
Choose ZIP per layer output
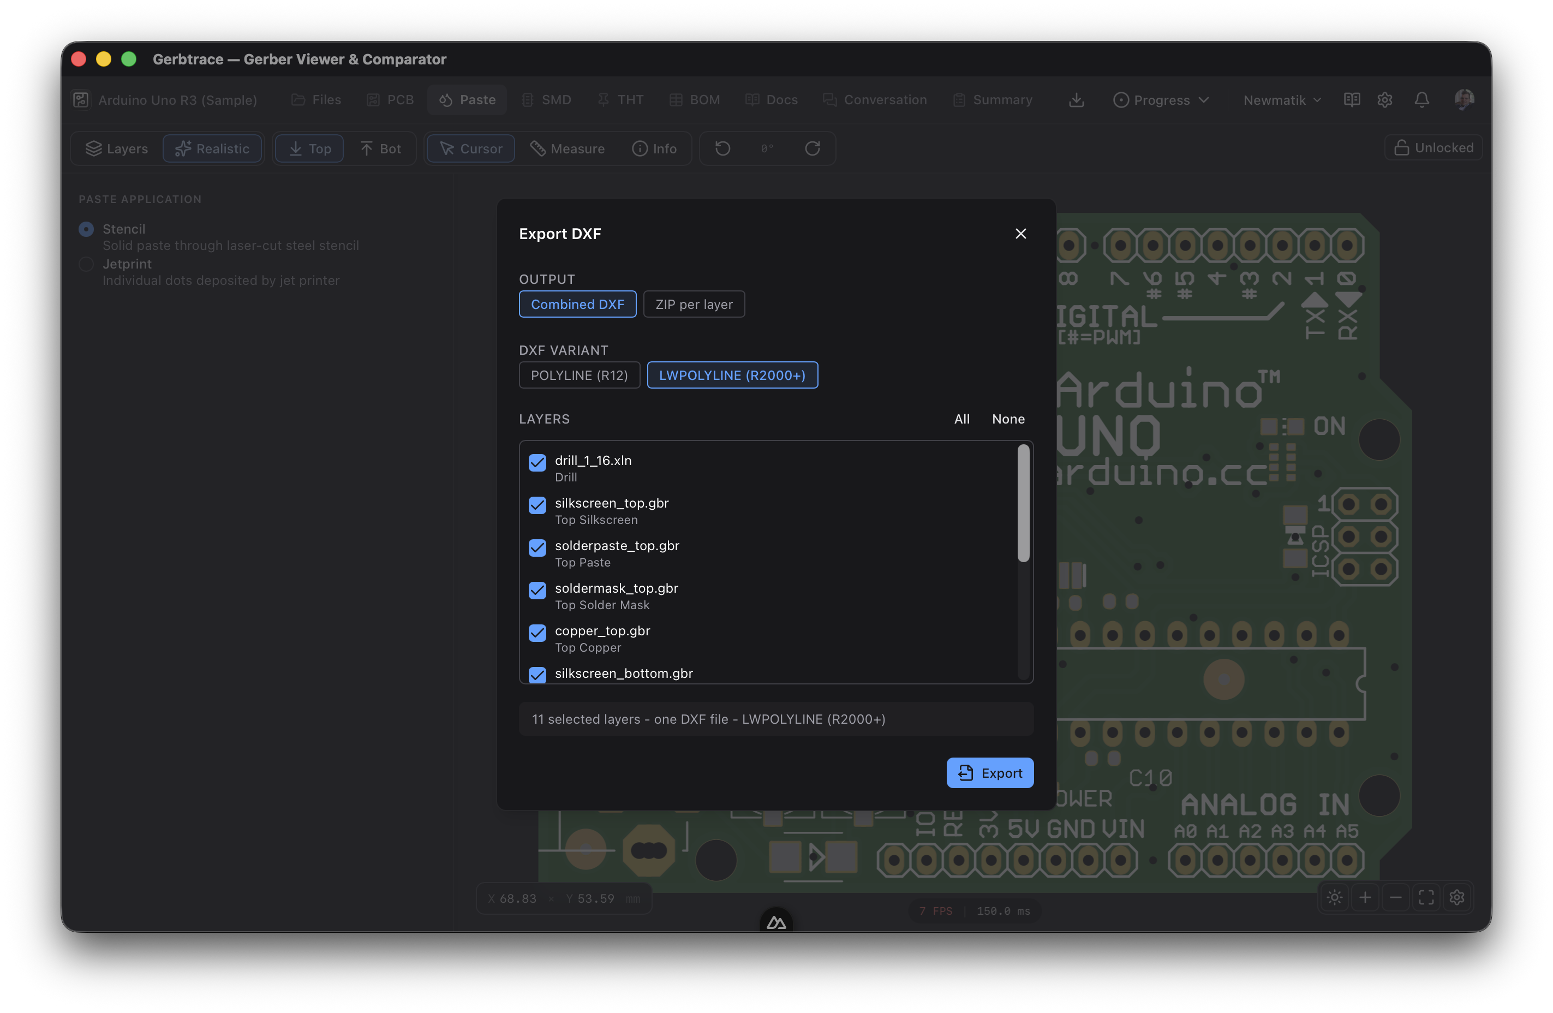tap(694, 304)
